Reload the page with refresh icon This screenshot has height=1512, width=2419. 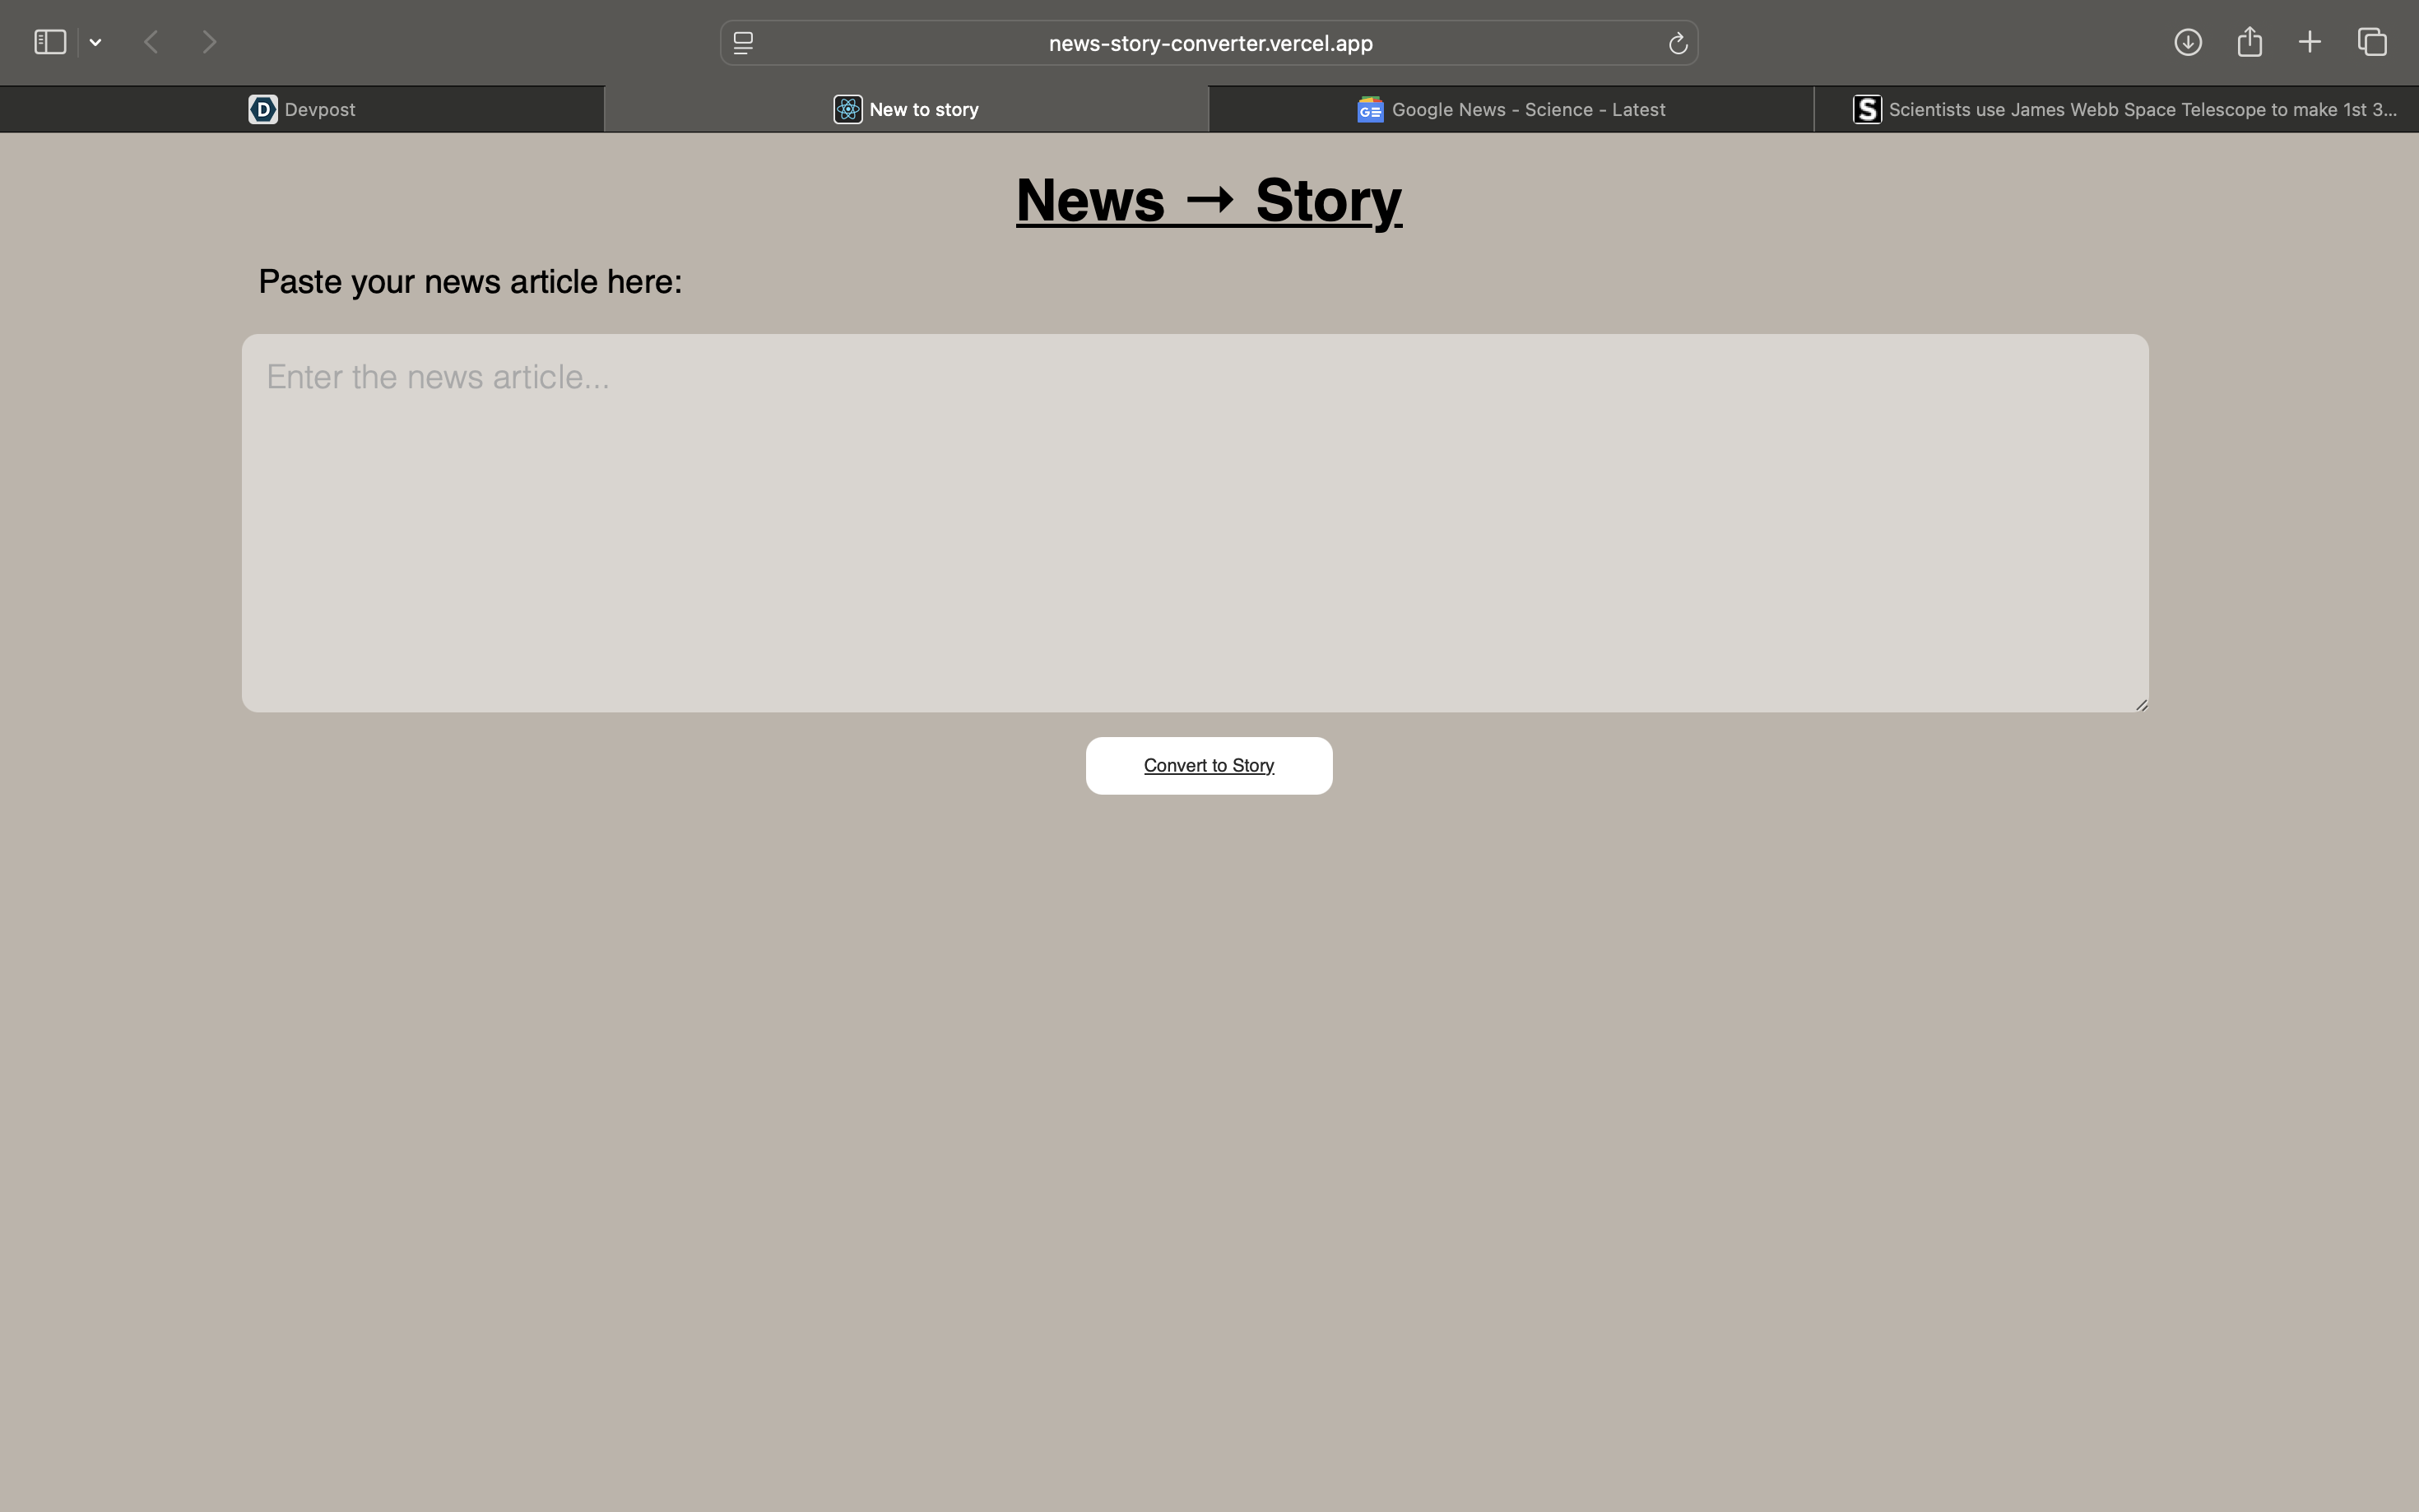click(x=1677, y=43)
